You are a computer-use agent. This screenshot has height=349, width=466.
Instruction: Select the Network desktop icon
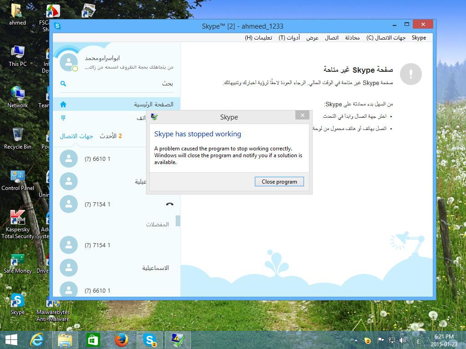coord(18,97)
